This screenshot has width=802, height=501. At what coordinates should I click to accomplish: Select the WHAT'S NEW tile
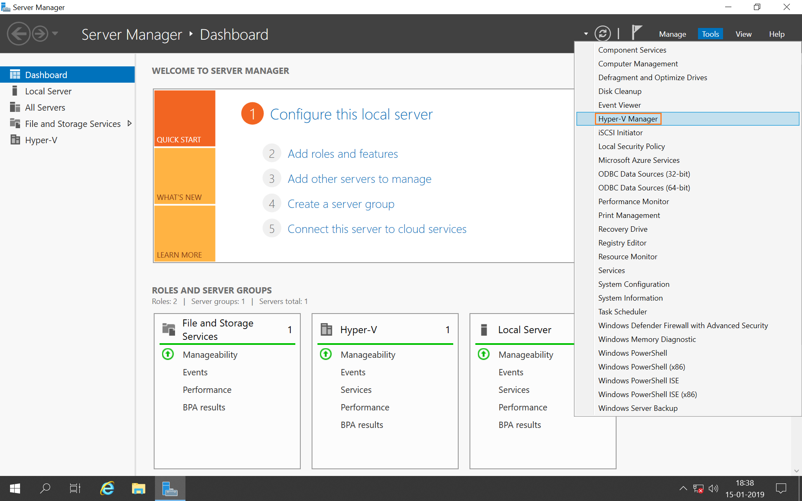[x=185, y=176]
